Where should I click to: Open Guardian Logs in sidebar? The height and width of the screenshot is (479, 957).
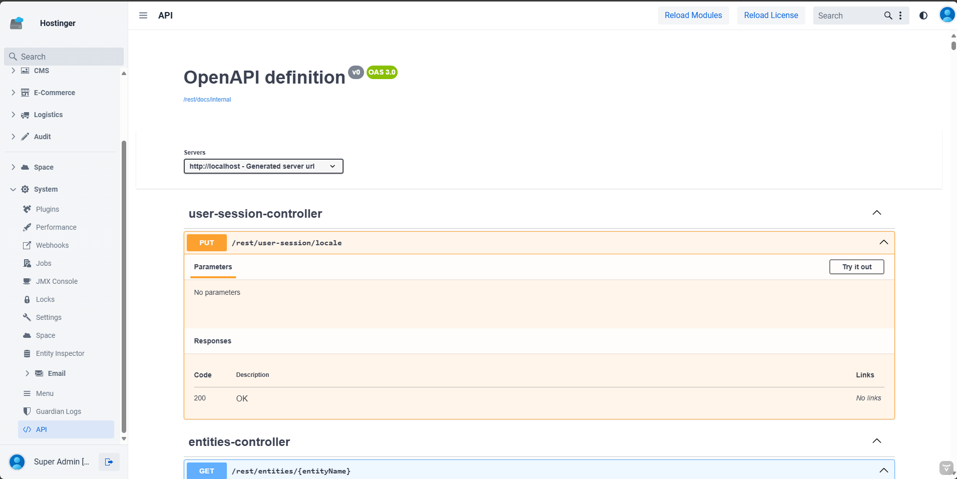[66, 411]
